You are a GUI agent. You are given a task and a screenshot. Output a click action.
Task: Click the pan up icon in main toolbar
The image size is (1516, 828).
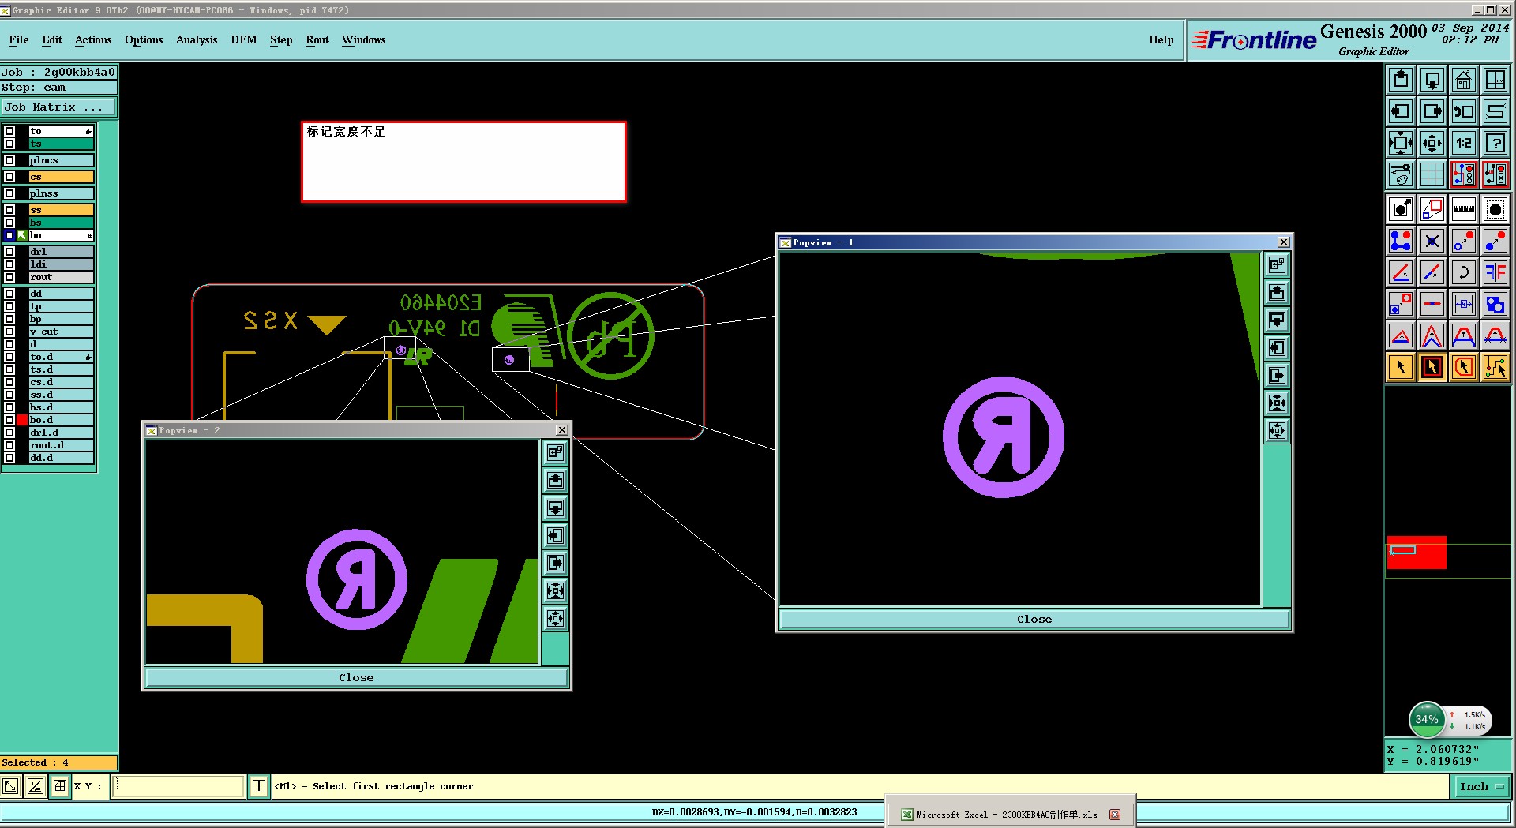pos(1401,80)
